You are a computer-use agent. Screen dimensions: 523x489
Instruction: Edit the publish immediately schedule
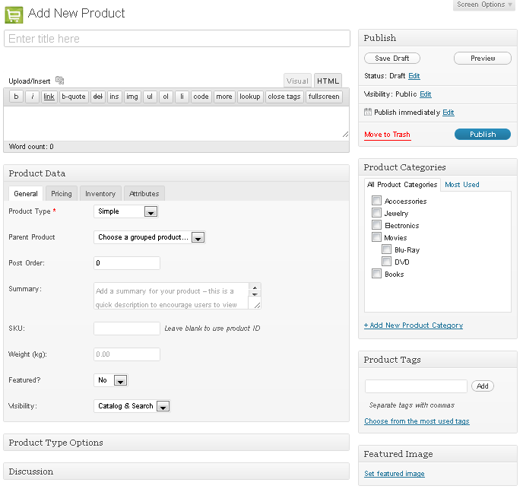point(449,113)
